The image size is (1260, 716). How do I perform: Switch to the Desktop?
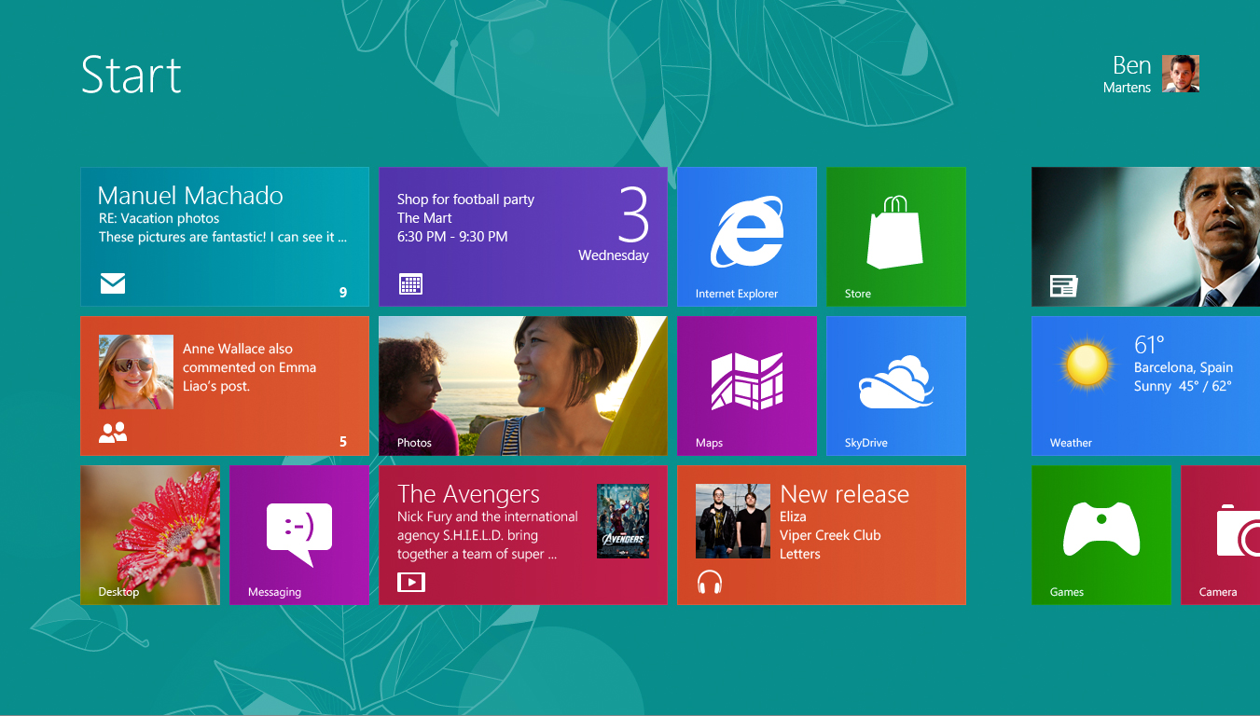tap(149, 534)
